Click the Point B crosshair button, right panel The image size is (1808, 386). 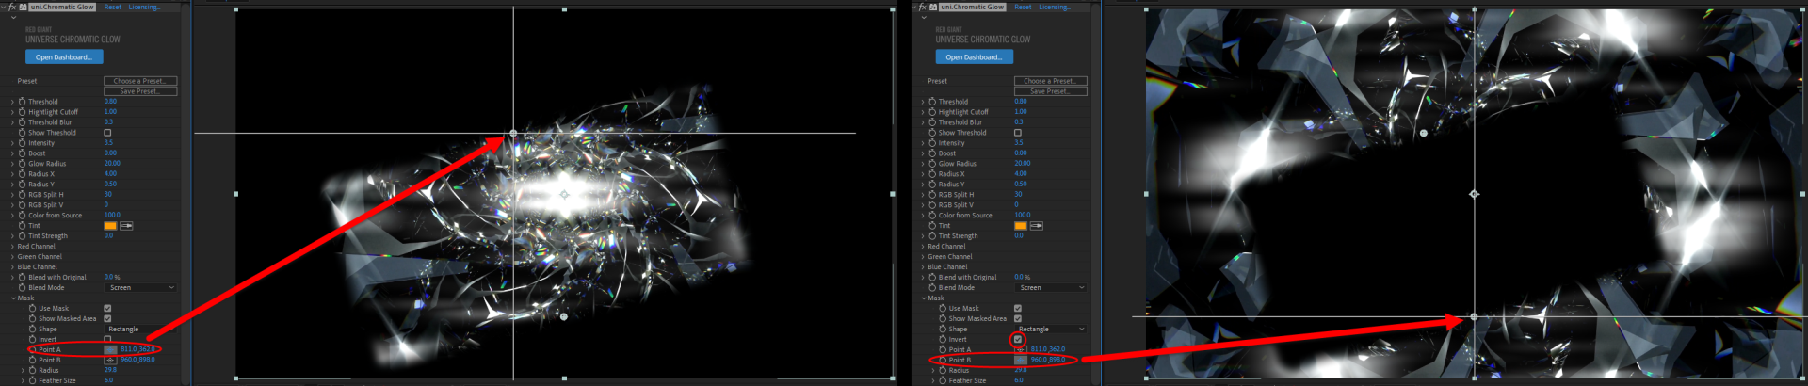(x=1020, y=360)
